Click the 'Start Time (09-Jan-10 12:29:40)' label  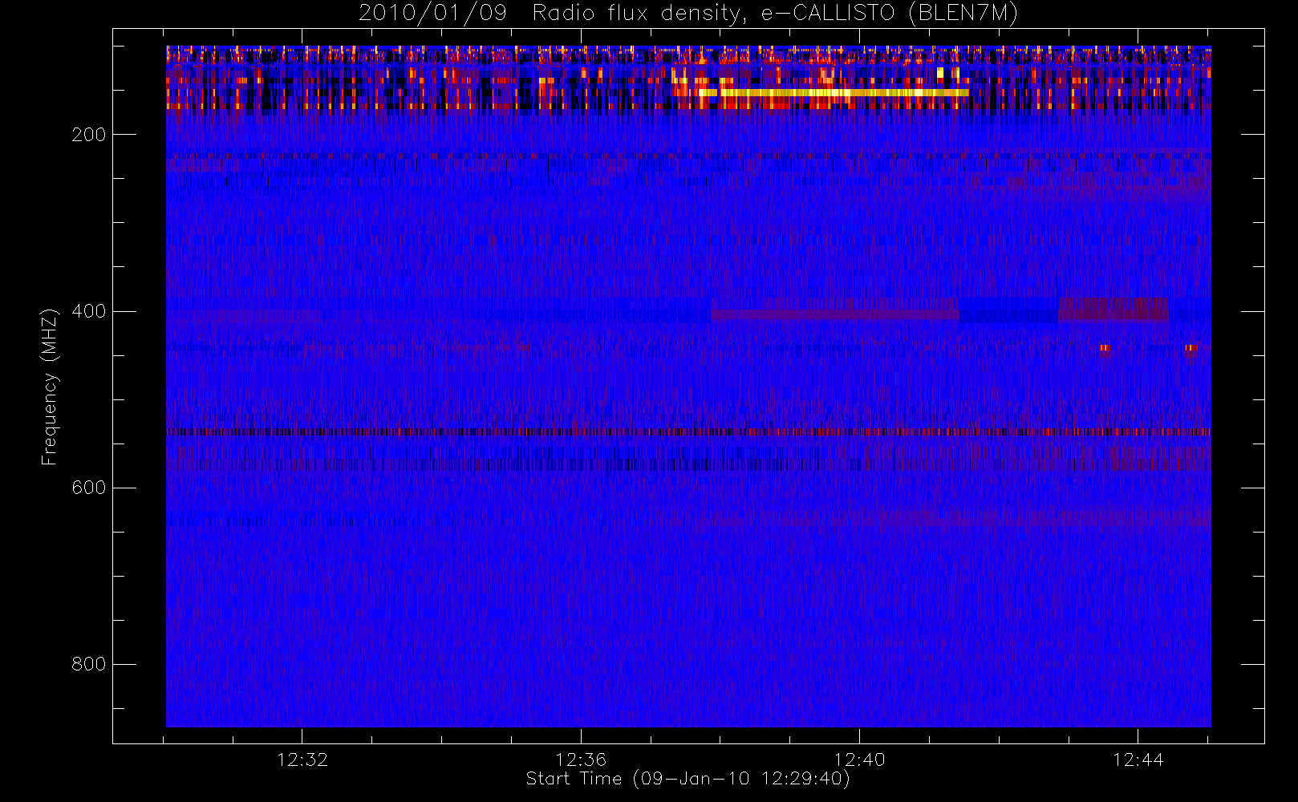pyautogui.click(x=688, y=779)
